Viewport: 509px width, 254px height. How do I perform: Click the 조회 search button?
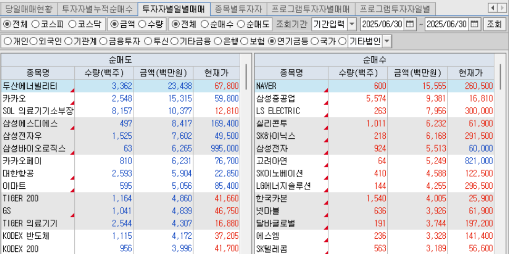tap(494, 24)
